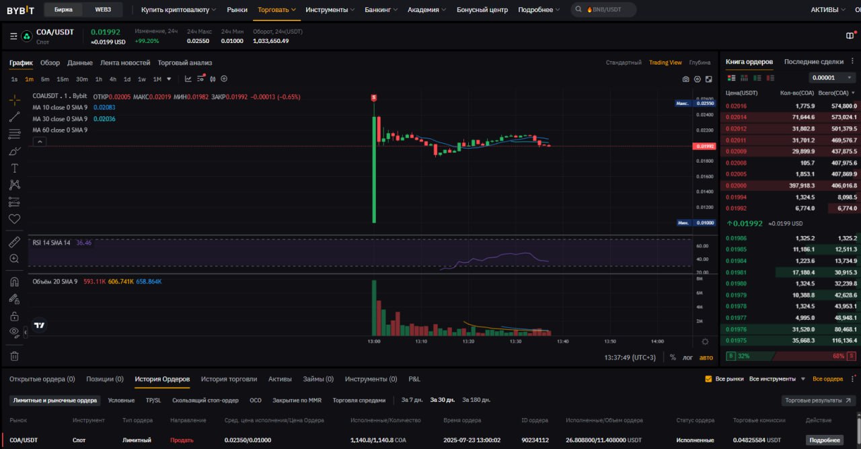861x449 pixels.
Task: Select the text annotation tool
Action: (15, 168)
